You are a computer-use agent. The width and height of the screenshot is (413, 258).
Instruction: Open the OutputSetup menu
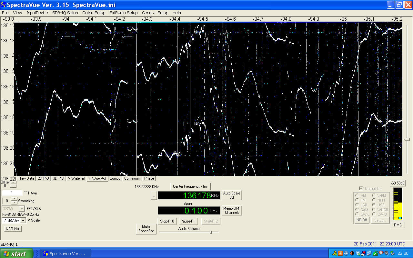(94, 13)
